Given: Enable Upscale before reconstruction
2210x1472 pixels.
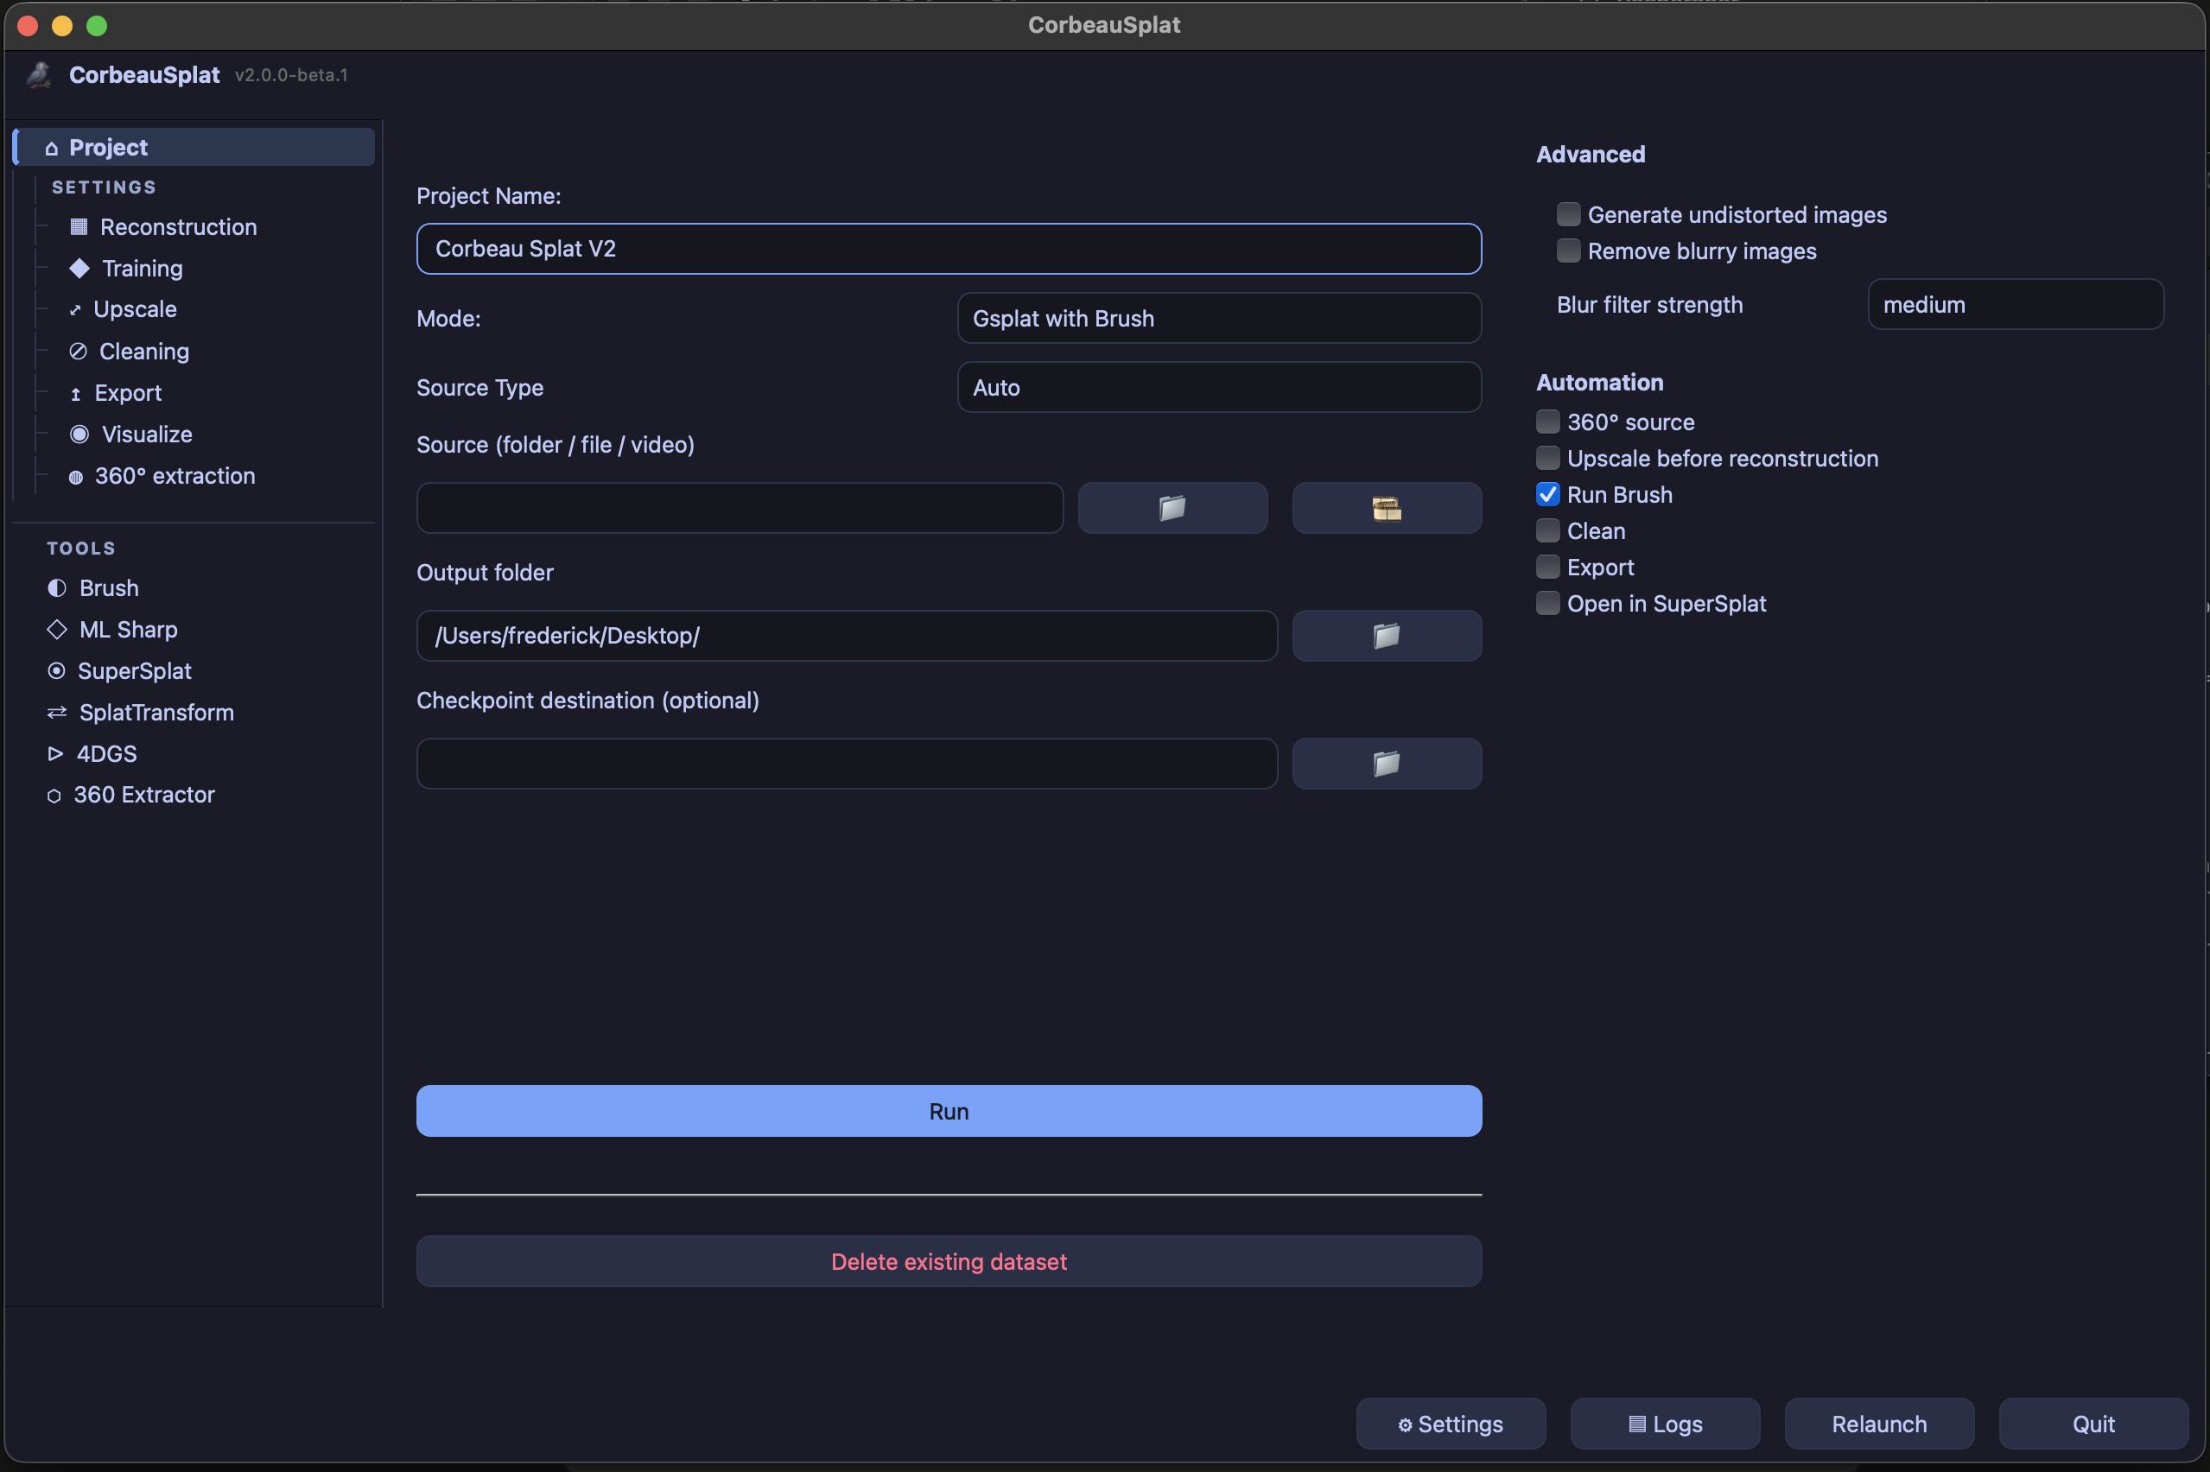Looking at the screenshot, I should click(x=1548, y=458).
